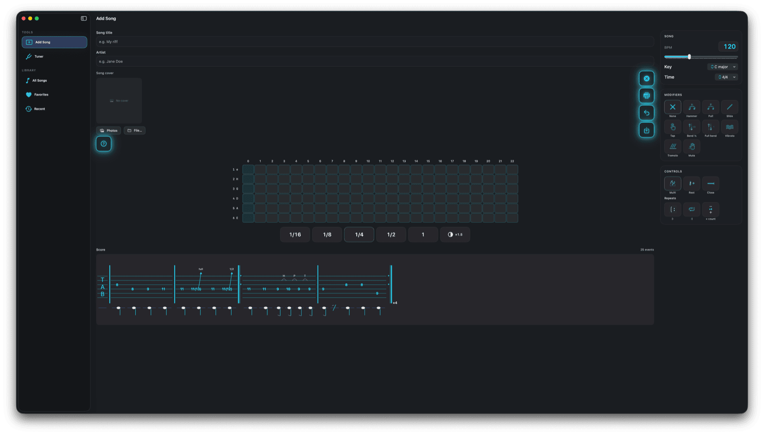Select the Bend ½ modifier

coord(691,127)
